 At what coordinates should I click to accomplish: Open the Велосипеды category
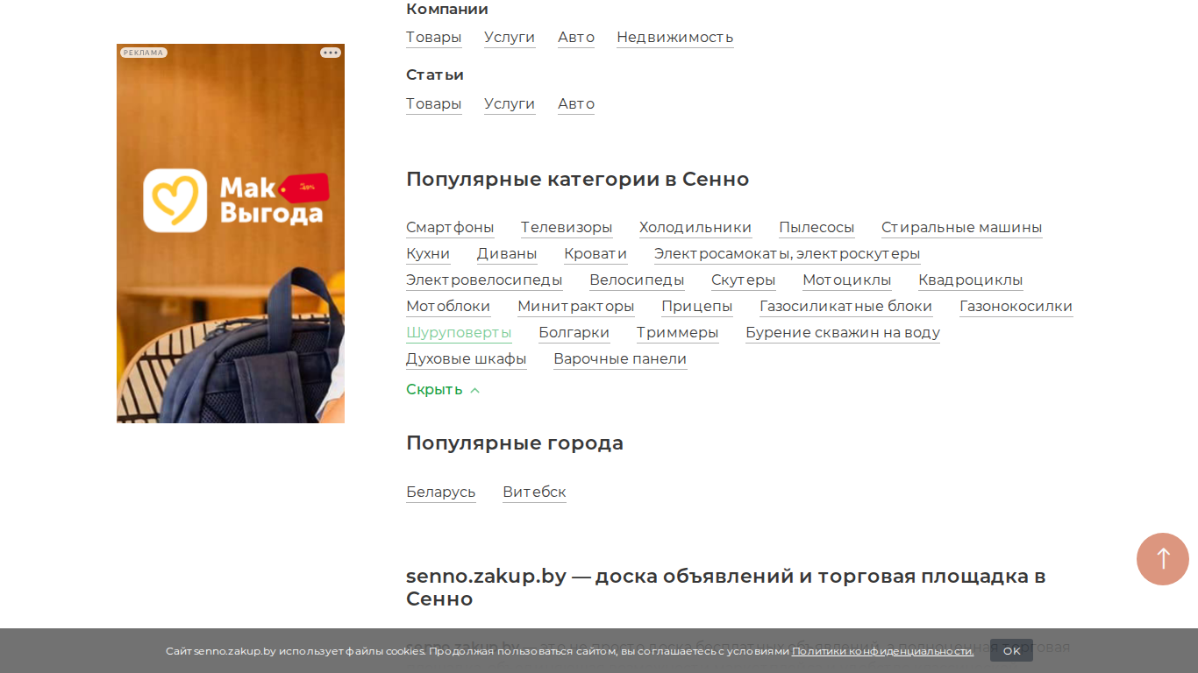[637, 280]
